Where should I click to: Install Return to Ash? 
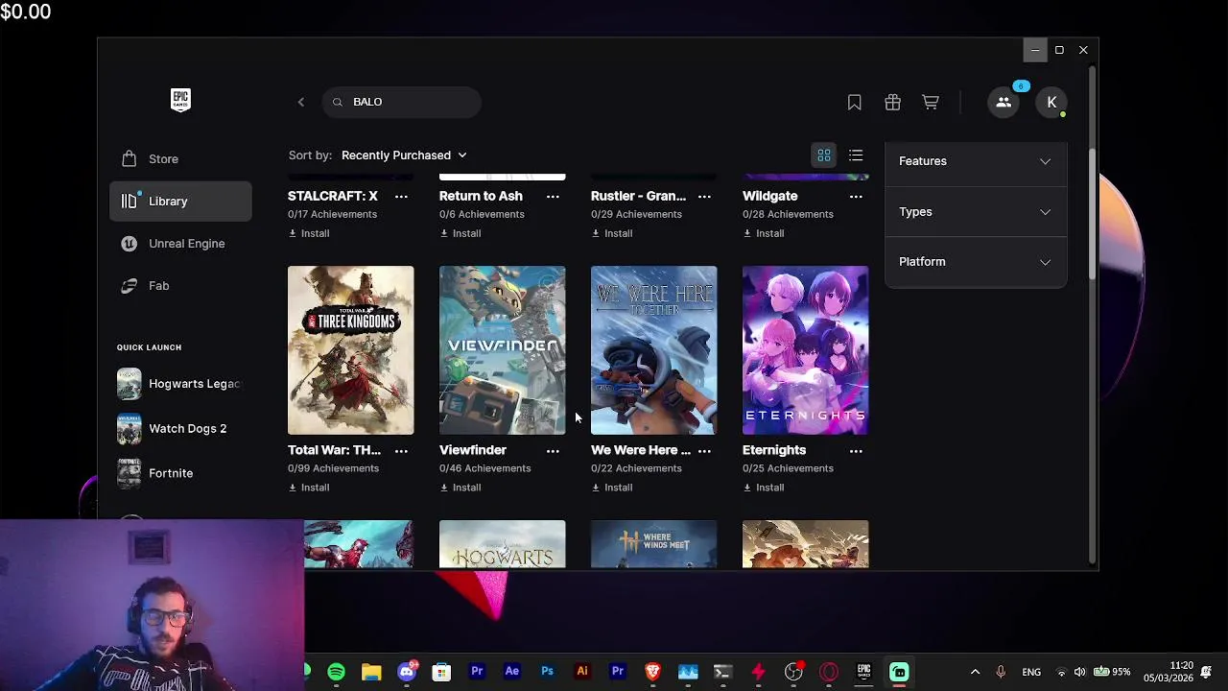(x=460, y=233)
